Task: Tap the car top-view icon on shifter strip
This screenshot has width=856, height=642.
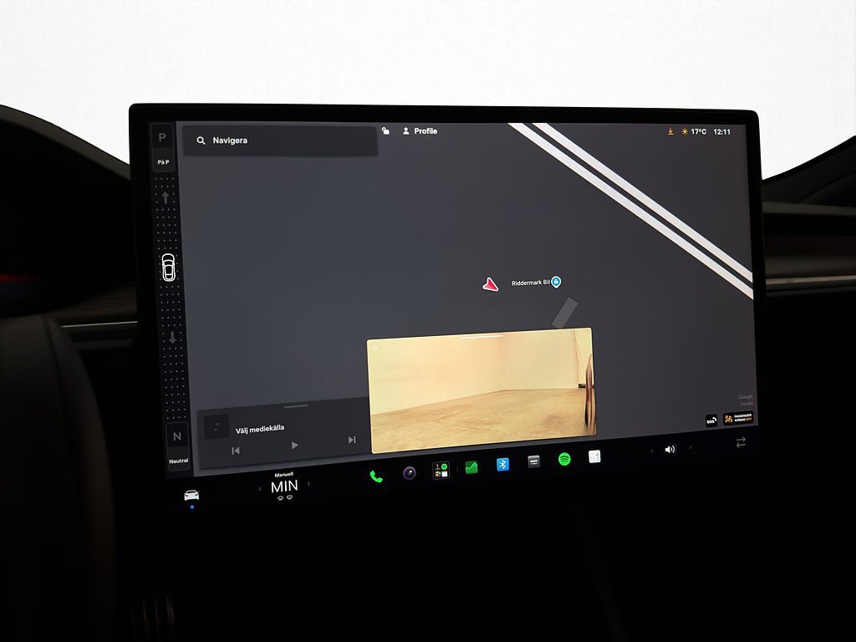Action: click(169, 267)
